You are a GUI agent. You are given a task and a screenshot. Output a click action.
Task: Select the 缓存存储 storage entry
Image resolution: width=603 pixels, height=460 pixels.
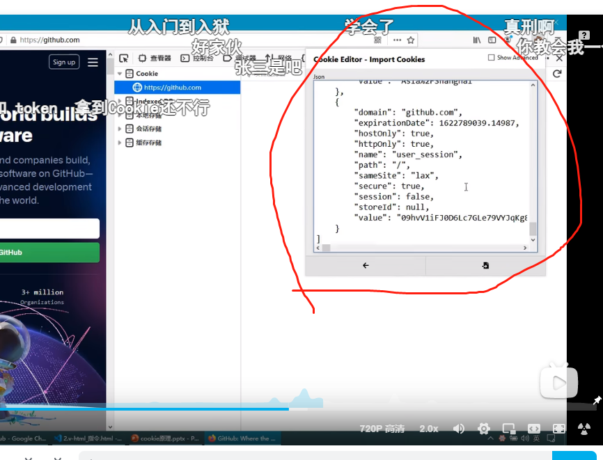(x=144, y=143)
